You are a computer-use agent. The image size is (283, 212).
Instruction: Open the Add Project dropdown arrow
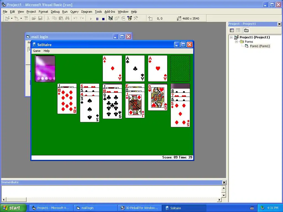(x=12, y=18)
